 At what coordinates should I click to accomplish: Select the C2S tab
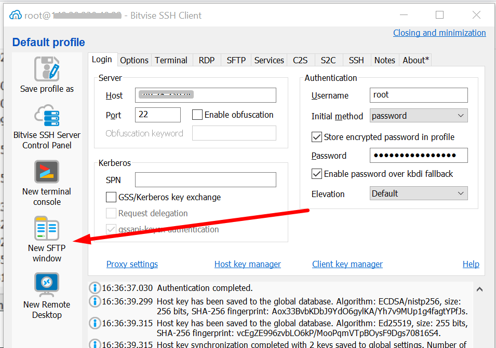300,60
